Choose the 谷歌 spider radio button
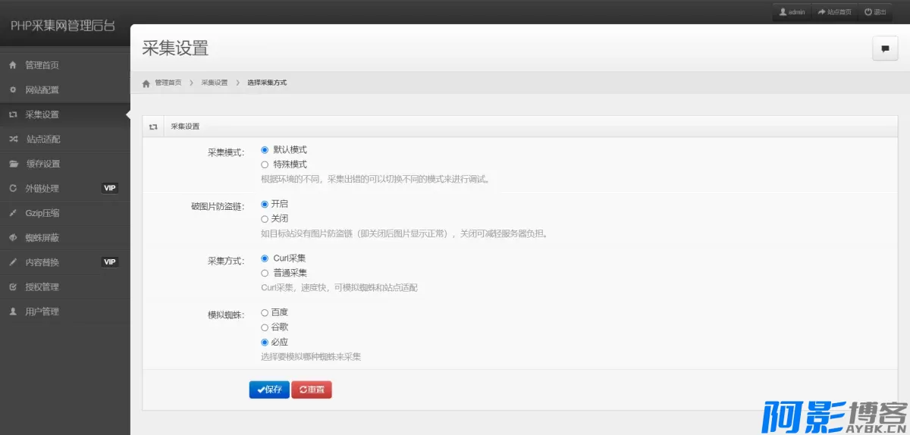Screen dimensions: 910x435 (x=265, y=327)
